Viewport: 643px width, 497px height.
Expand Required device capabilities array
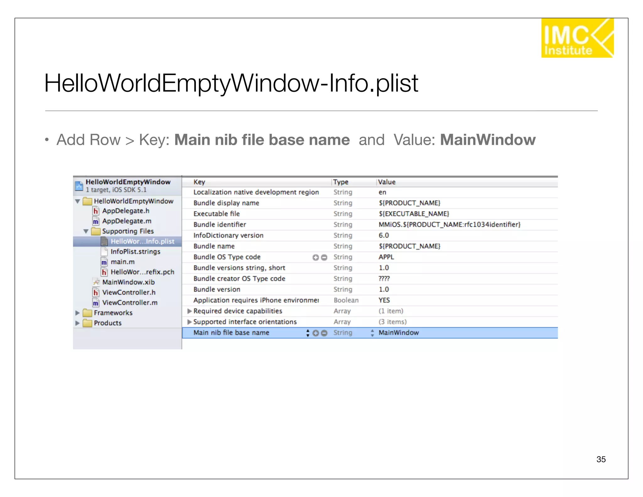click(x=189, y=311)
